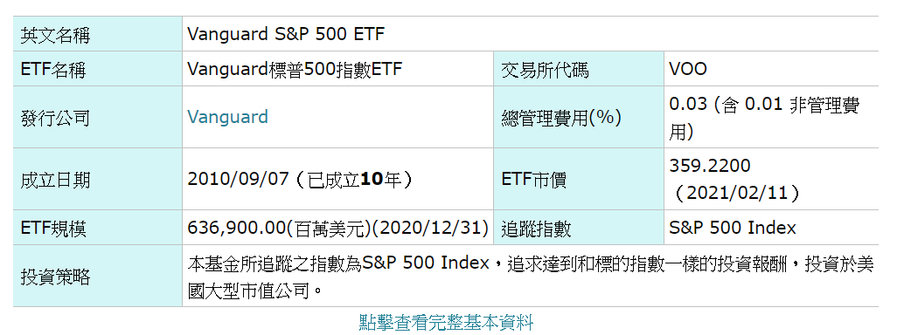
Task: Click the 交易所代碼 label cell
Action: 579,69
